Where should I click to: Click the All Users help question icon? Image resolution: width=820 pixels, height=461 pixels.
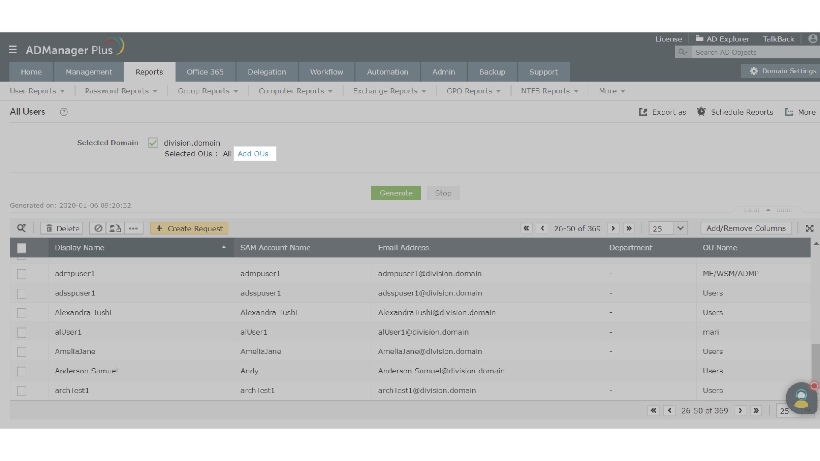pos(64,112)
